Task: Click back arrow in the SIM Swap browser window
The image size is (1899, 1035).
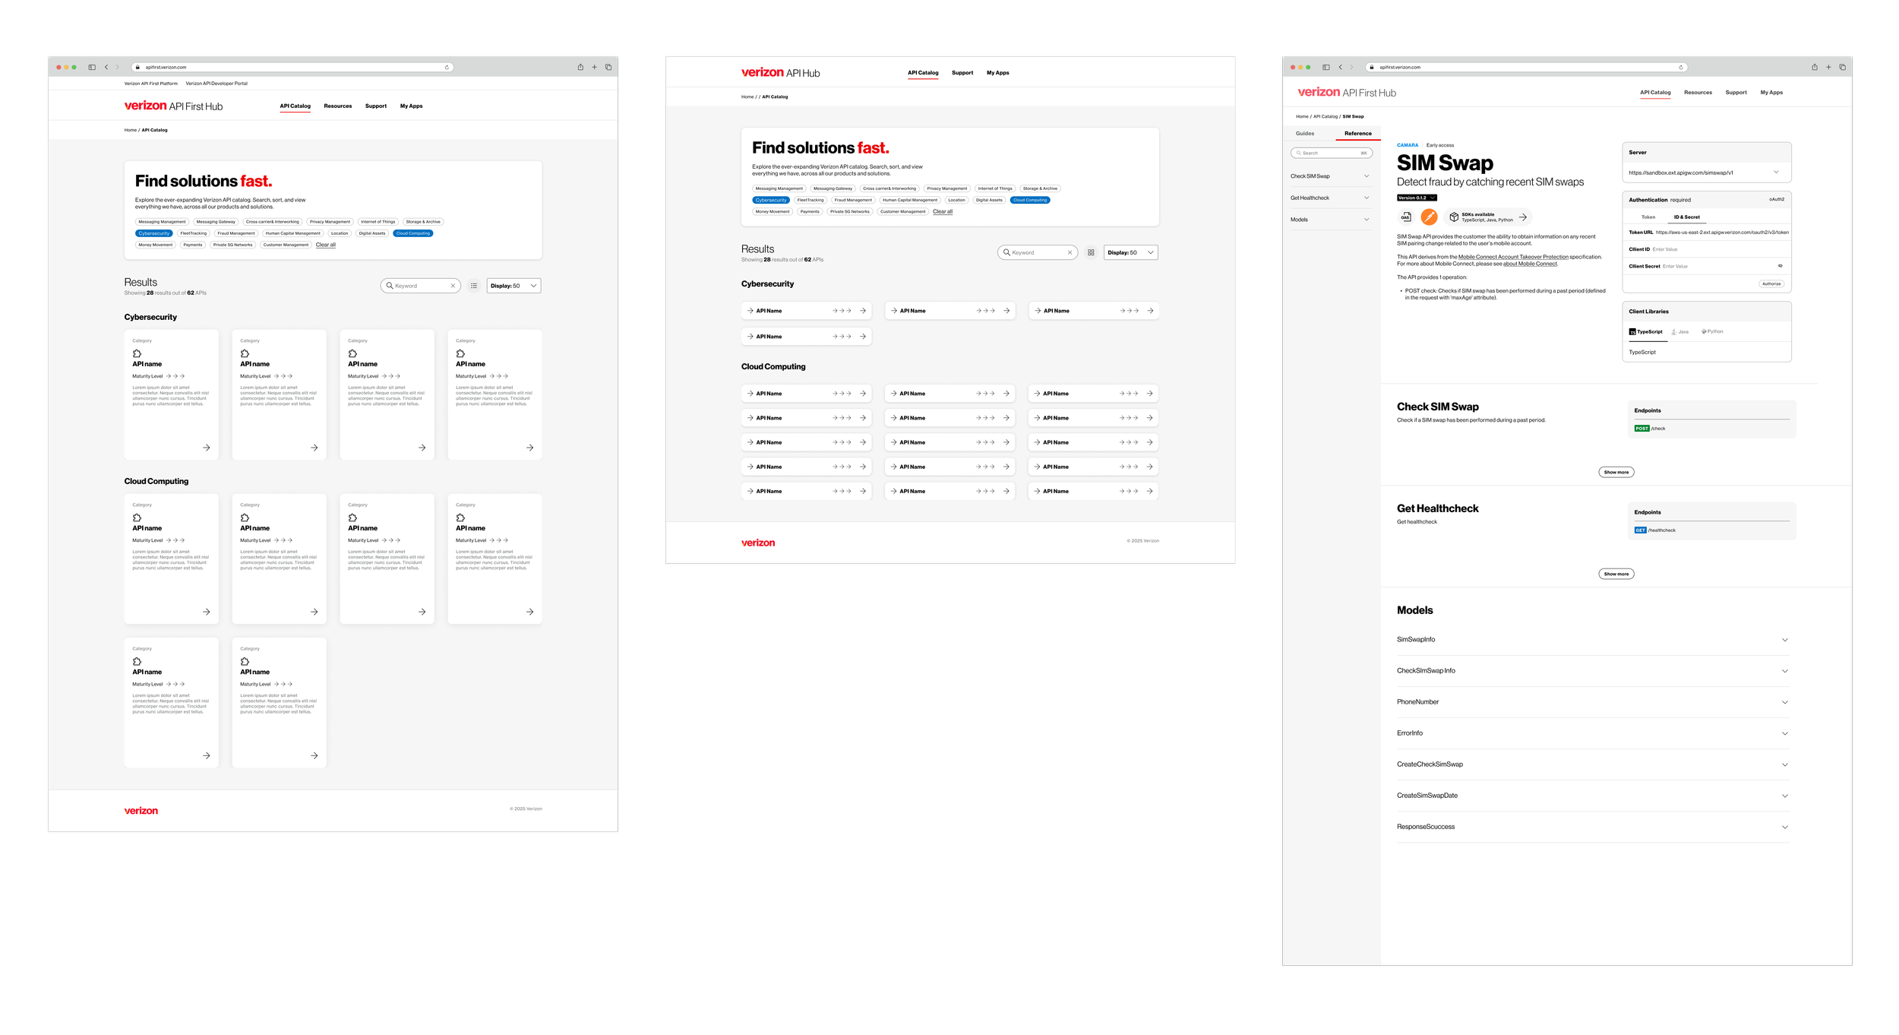Action: [x=1340, y=67]
